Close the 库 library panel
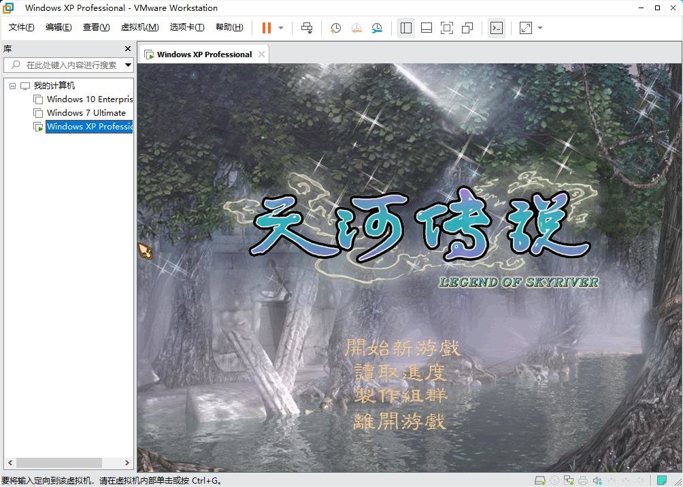 (128, 49)
